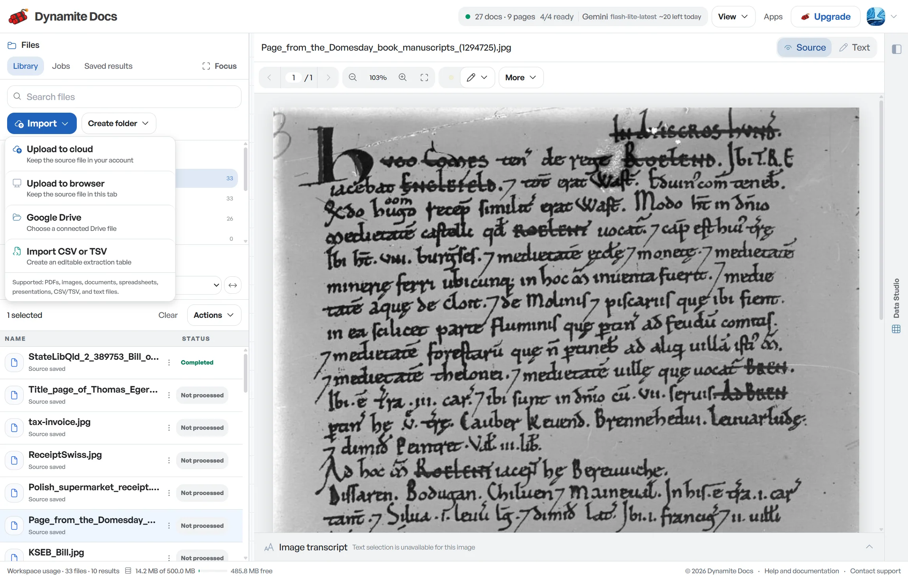Open the user avatar menu

876,17
